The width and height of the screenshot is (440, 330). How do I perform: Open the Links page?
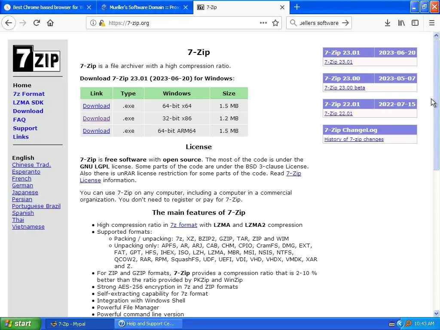point(21,137)
